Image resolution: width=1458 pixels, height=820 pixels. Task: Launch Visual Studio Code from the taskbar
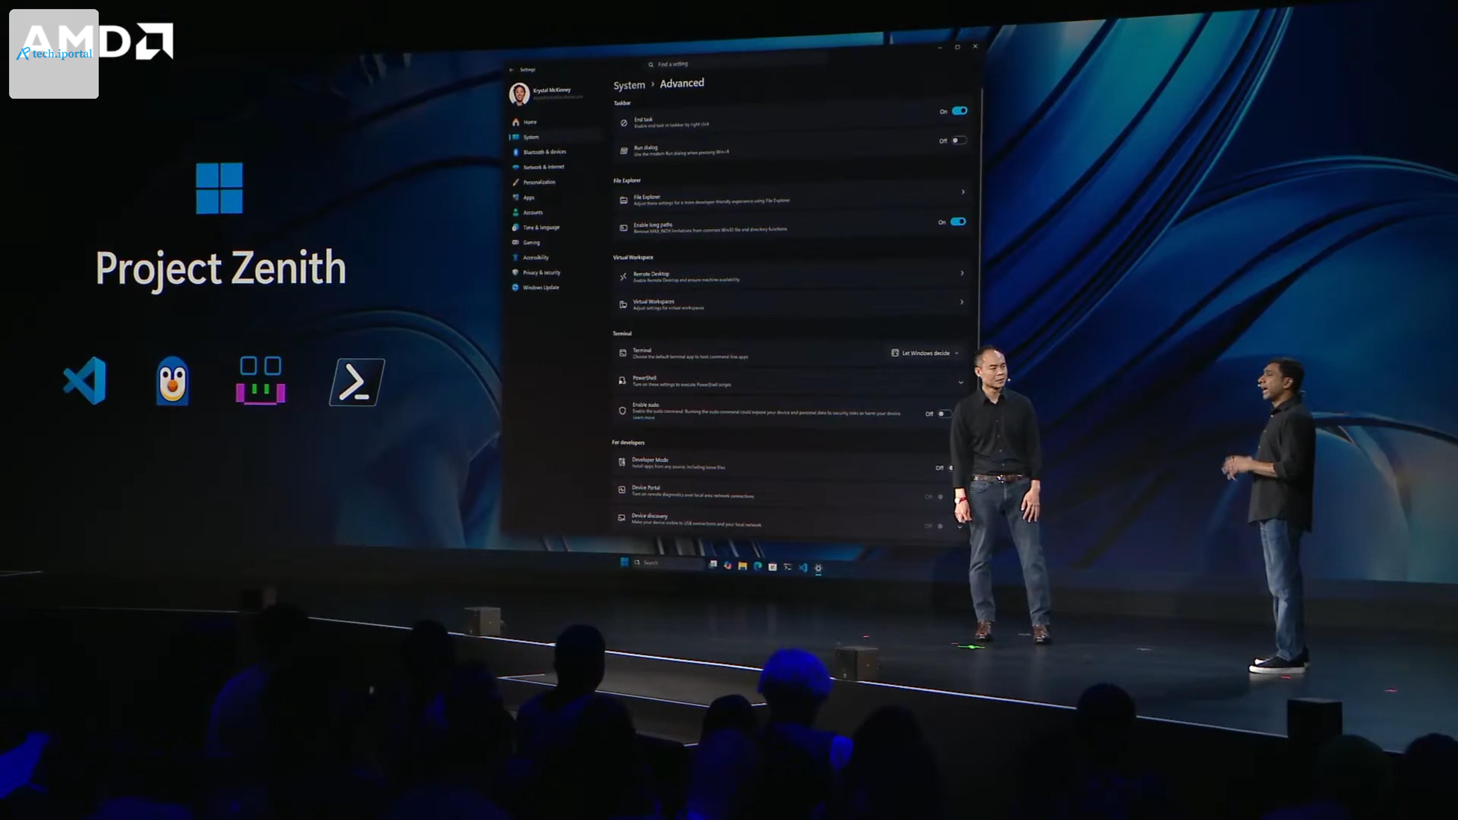[x=803, y=568]
